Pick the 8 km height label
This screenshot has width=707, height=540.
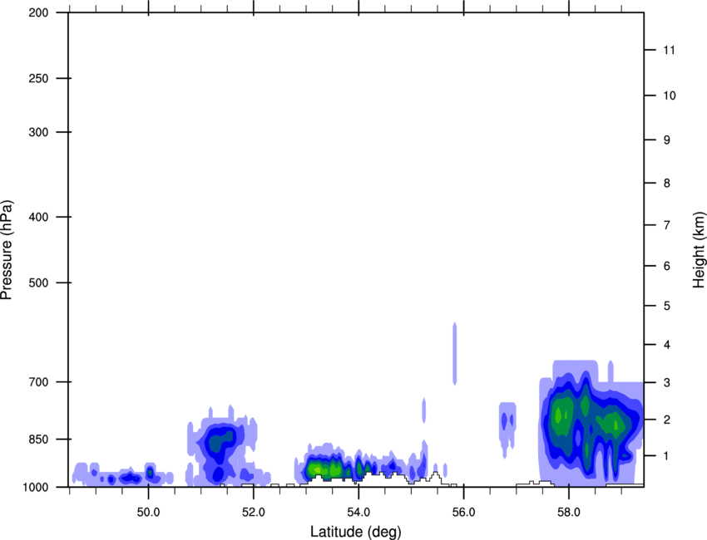(x=667, y=183)
